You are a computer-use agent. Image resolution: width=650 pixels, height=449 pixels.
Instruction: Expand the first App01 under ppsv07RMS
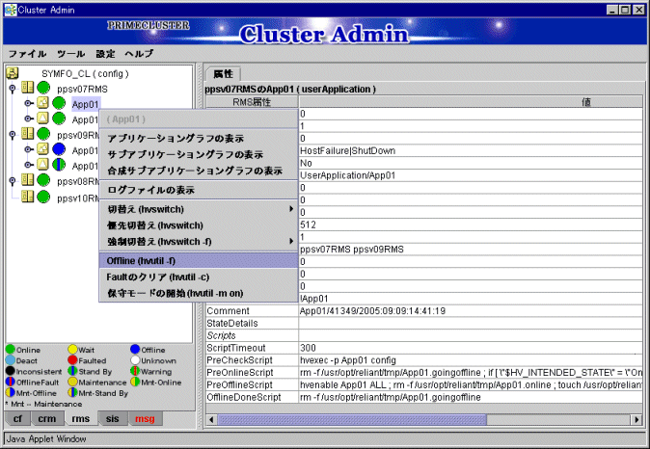[28, 103]
